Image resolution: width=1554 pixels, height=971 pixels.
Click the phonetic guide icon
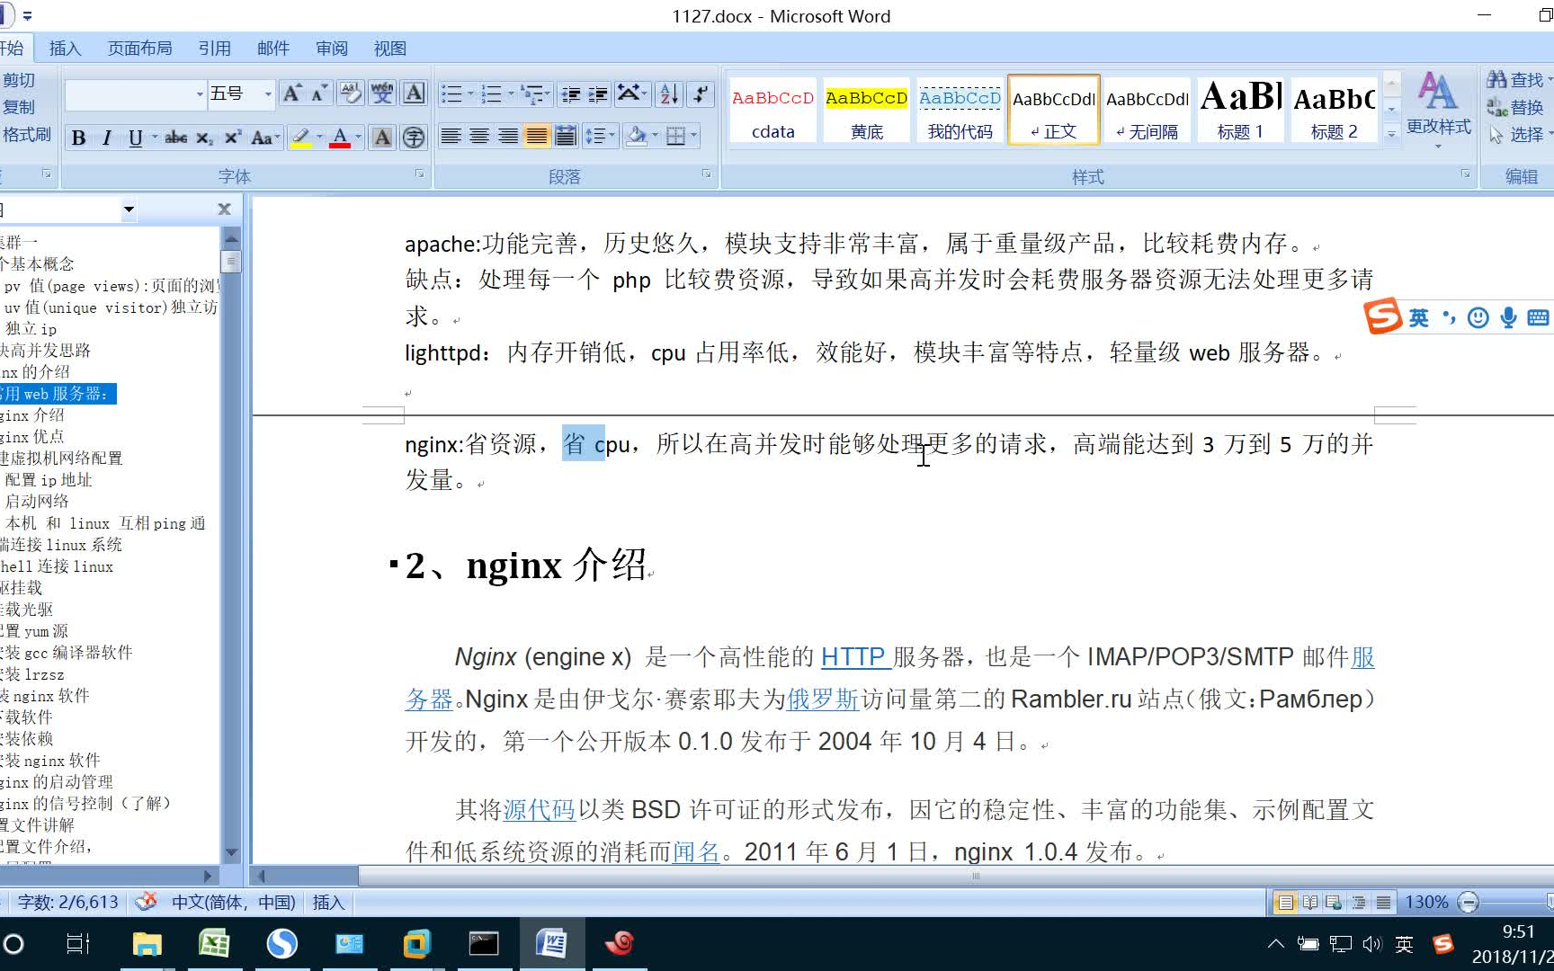(382, 94)
